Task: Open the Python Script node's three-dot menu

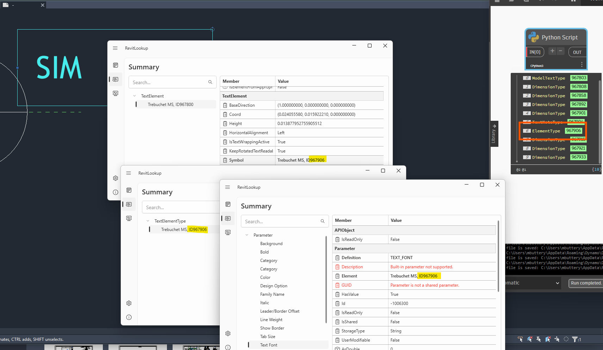Action: point(582,64)
